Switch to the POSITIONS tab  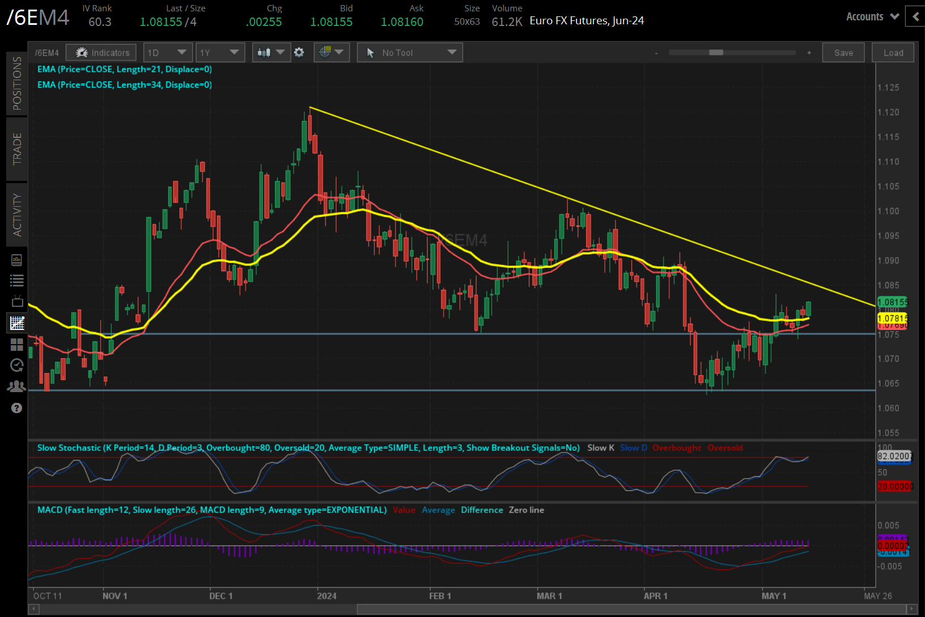[17, 83]
